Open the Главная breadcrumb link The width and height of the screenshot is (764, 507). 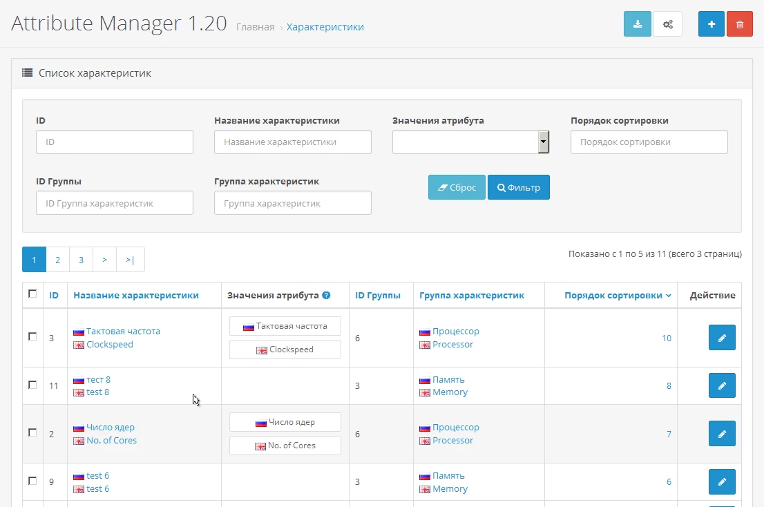[256, 27]
